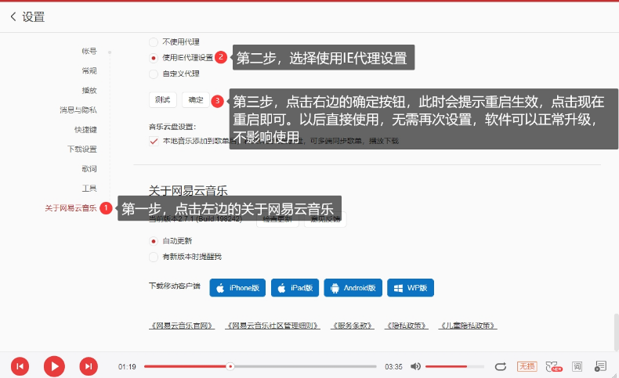The image size is (619, 378).
Task: Click the 下载移动客户端 label
Action: click(175, 286)
